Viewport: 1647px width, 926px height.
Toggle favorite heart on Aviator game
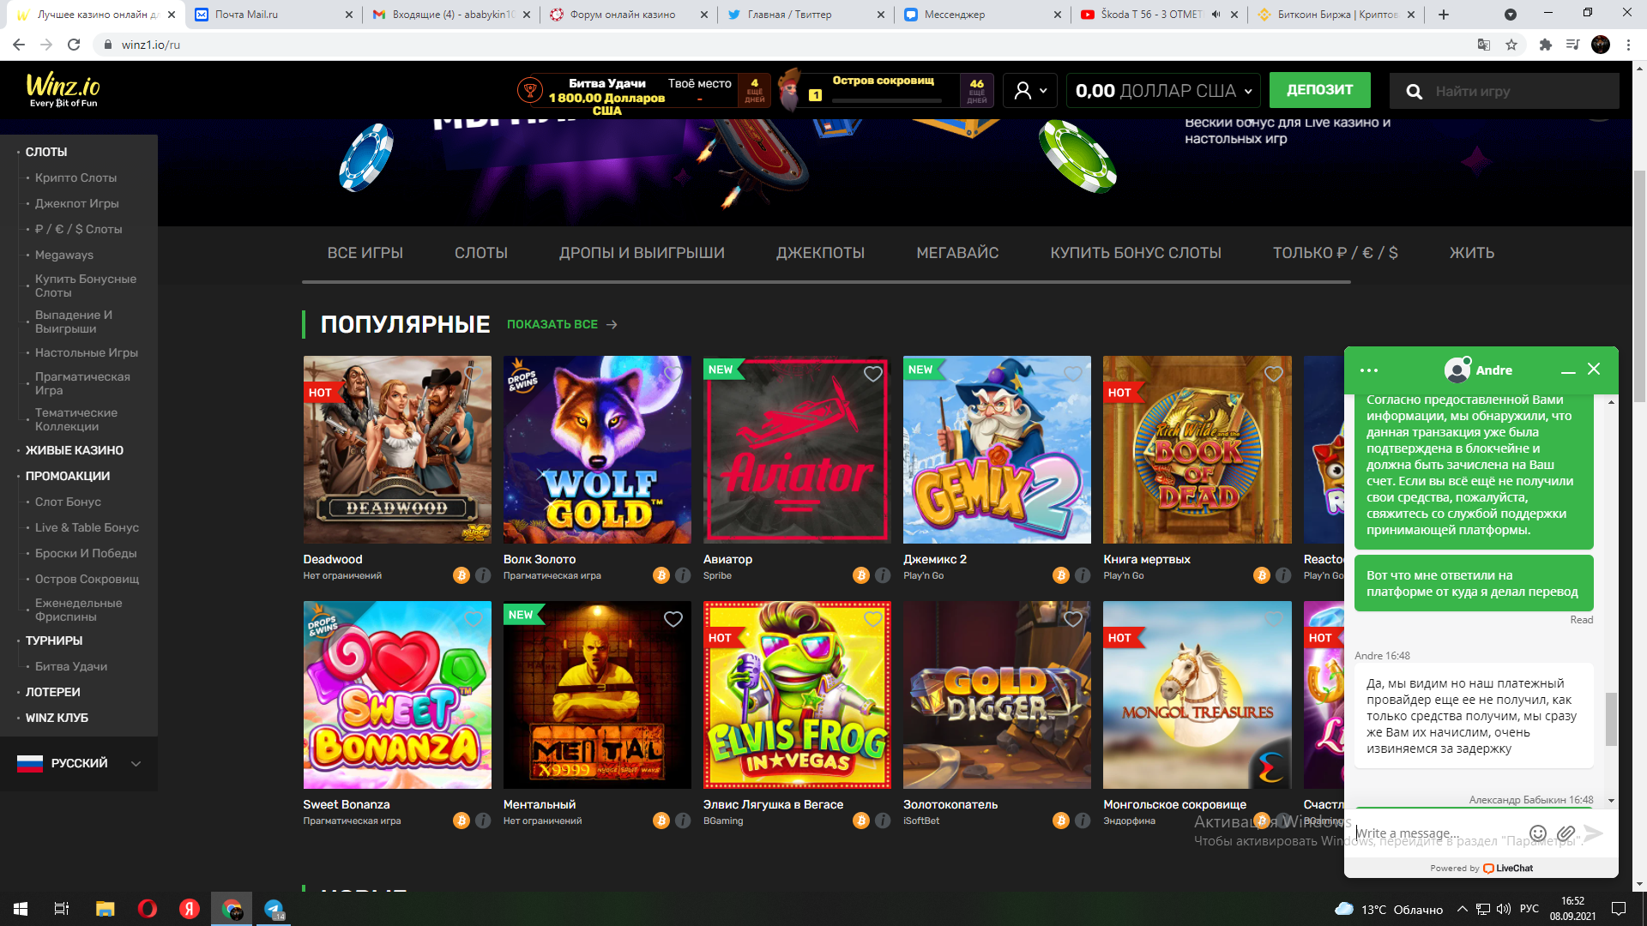point(873,374)
